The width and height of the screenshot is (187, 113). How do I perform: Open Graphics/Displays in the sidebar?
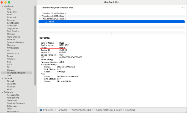[16, 42]
